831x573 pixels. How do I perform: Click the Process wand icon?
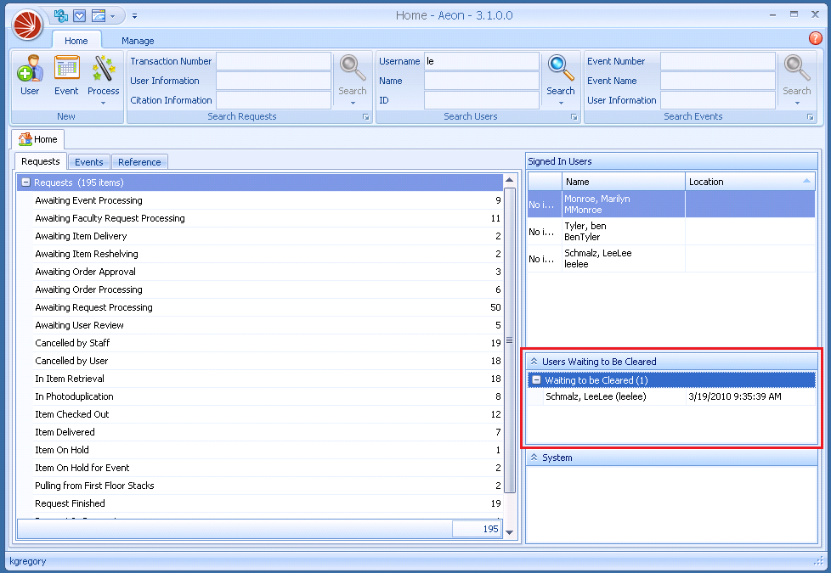click(104, 70)
